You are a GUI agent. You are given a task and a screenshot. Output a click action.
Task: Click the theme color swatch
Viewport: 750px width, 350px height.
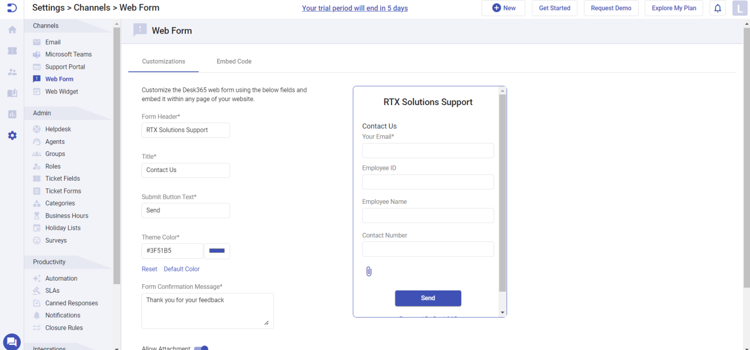pos(217,251)
